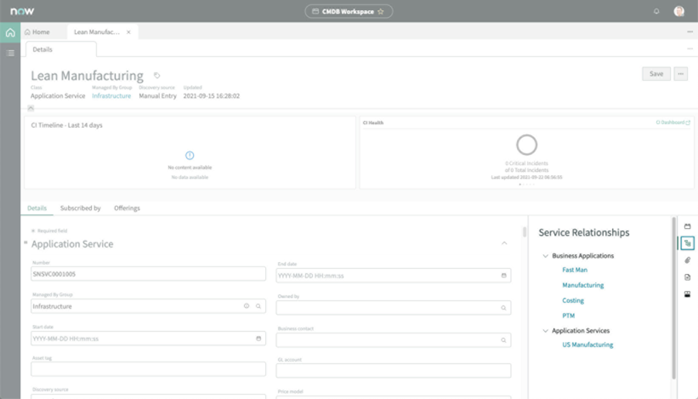Show info for Managed By Group Infrastructure

pos(246,306)
